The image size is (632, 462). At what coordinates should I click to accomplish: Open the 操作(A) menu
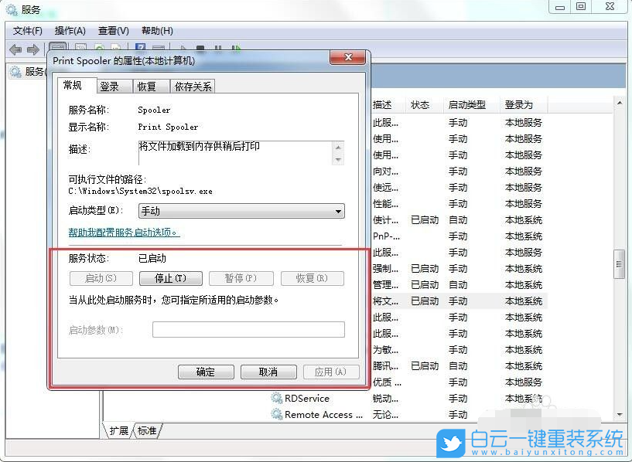pos(69,31)
